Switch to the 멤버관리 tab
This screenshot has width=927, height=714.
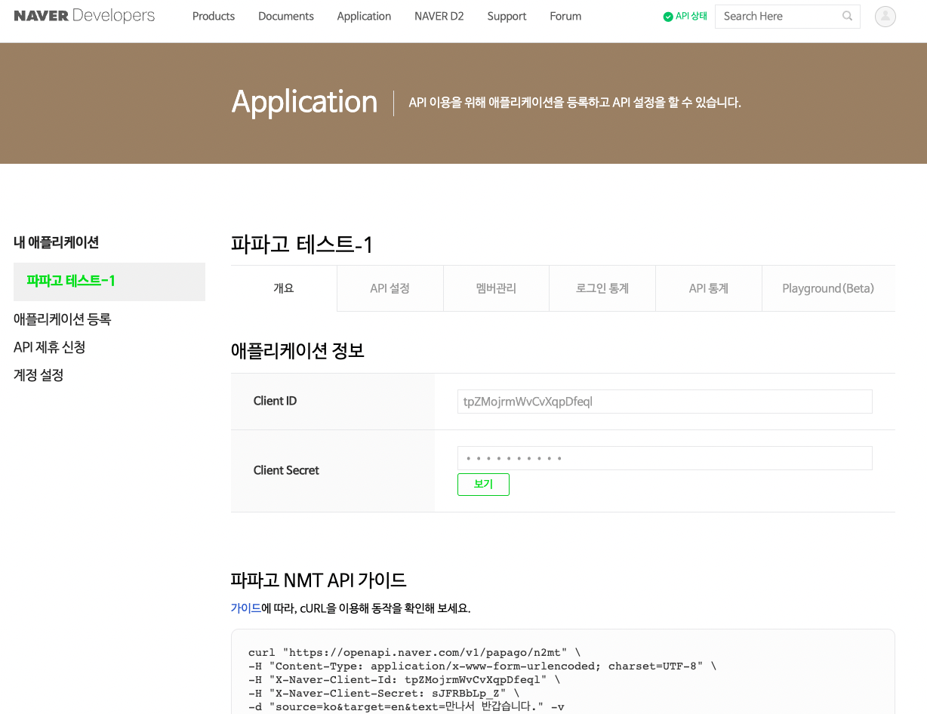496,288
